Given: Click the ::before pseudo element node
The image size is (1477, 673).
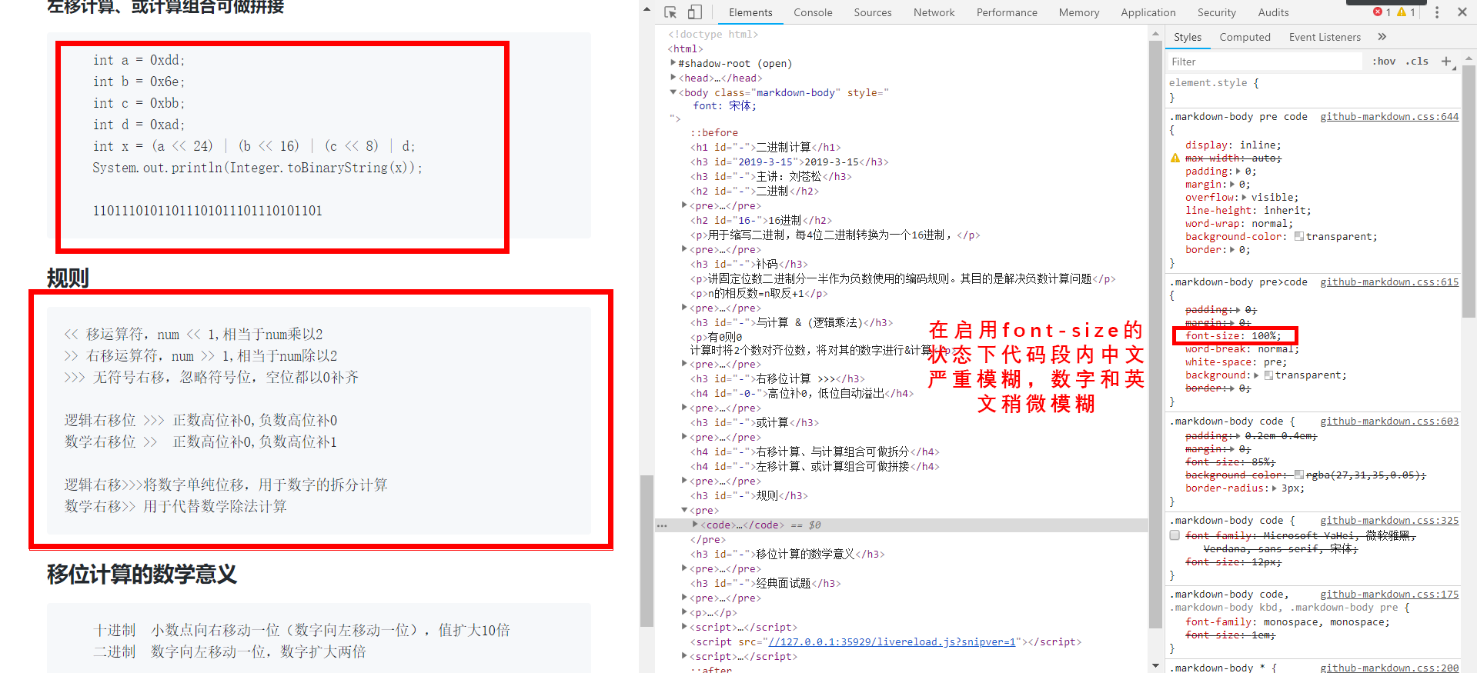Looking at the screenshot, I should tap(714, 133).
